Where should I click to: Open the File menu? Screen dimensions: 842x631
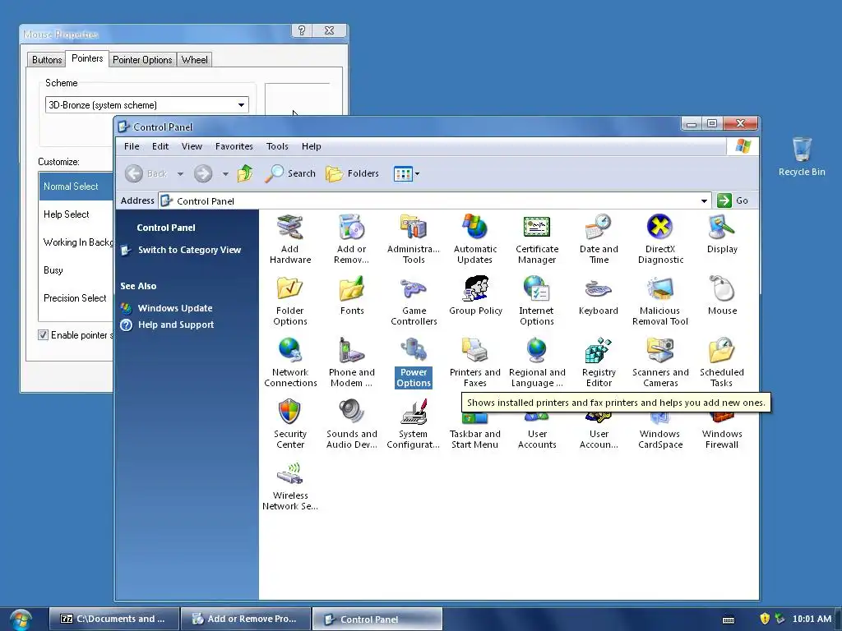[132, 146]
